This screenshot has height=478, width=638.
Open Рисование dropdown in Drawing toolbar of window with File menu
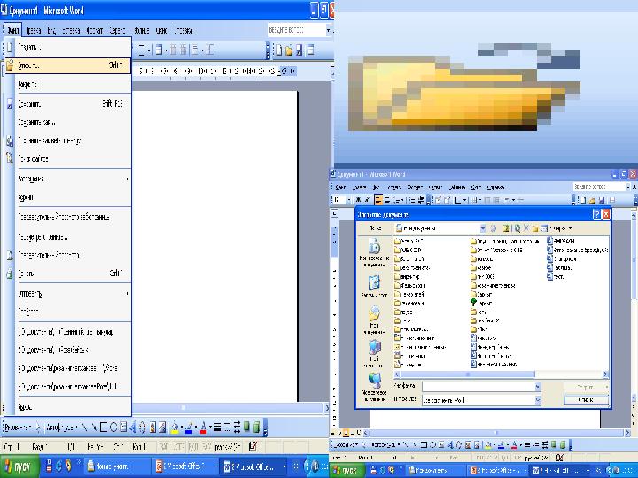[19, 428]
